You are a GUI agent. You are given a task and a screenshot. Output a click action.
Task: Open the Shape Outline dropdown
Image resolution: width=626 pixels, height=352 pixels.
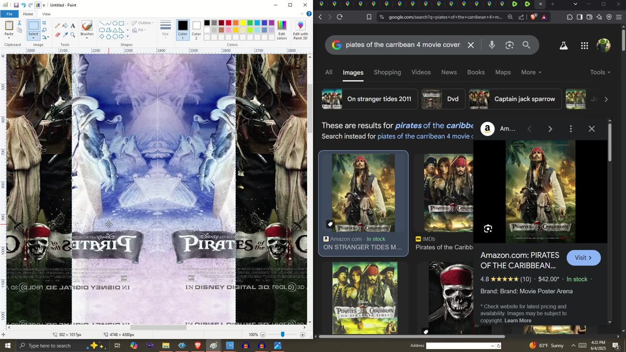coord(144,23)
